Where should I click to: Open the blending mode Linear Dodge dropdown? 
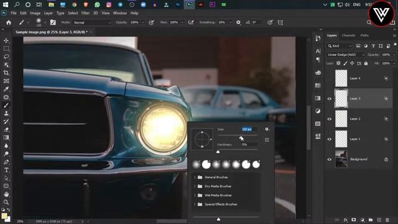point(346,55)
